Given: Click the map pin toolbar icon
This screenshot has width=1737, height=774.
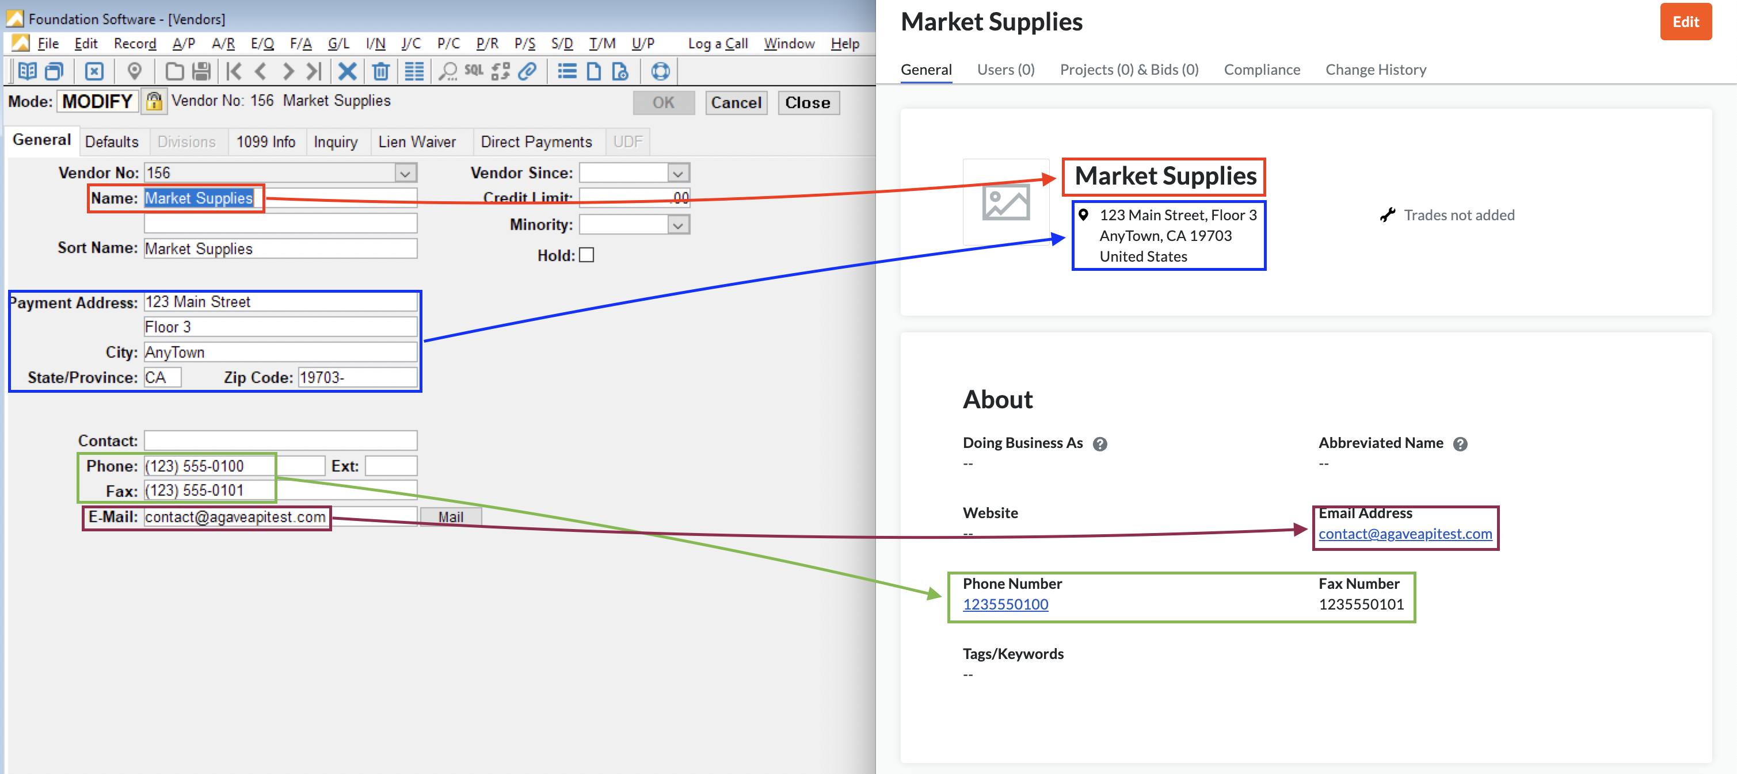Looking at the screenshot, I should [134, 71].
